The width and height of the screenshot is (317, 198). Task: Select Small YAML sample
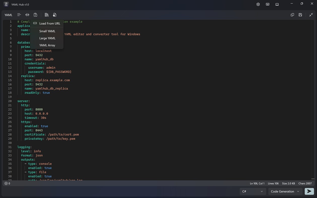(47, 31)
